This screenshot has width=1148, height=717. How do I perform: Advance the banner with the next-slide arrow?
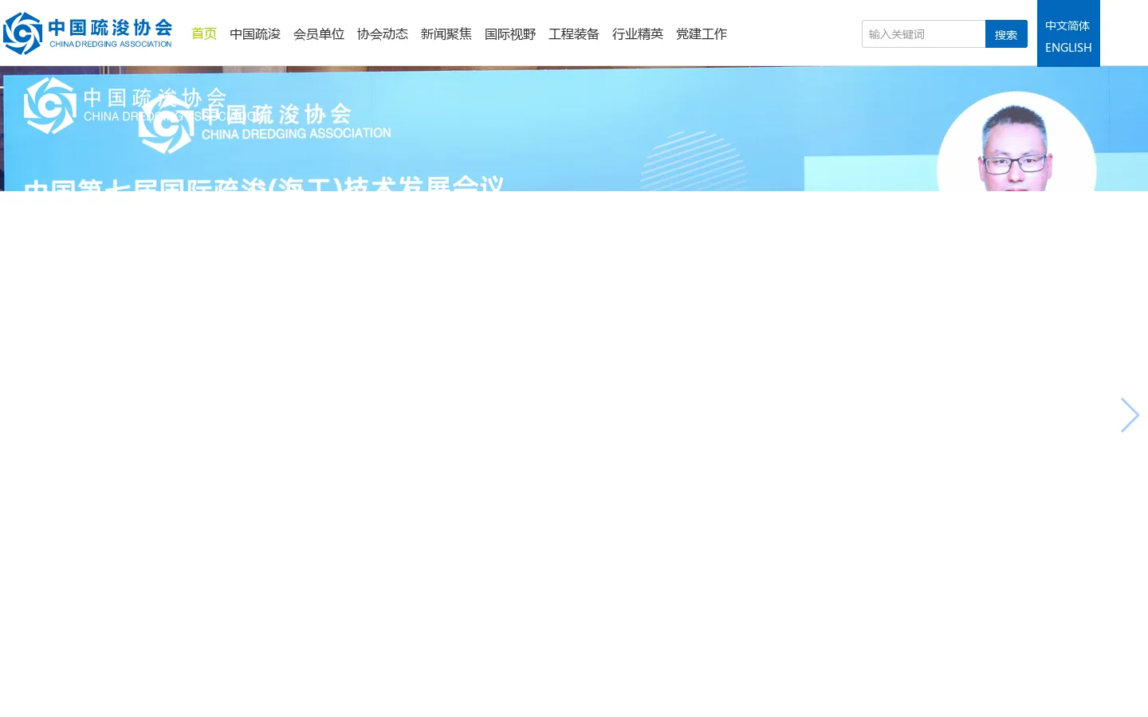point(1130,415)
